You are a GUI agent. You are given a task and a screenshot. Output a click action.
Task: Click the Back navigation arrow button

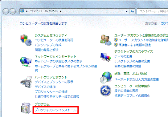point(6,11)
